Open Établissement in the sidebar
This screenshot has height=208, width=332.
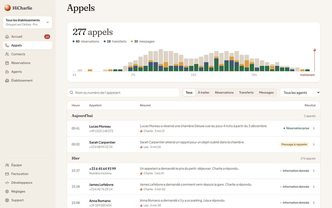coord(28,81)
